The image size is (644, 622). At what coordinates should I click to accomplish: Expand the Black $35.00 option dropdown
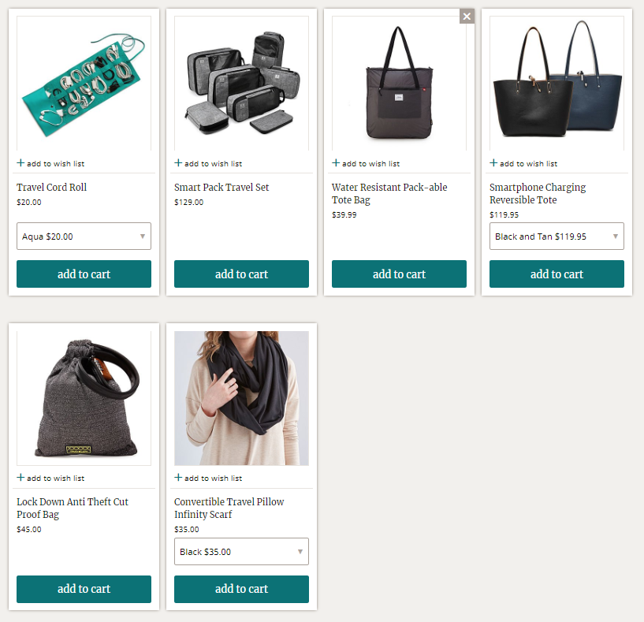coord(241,551)
